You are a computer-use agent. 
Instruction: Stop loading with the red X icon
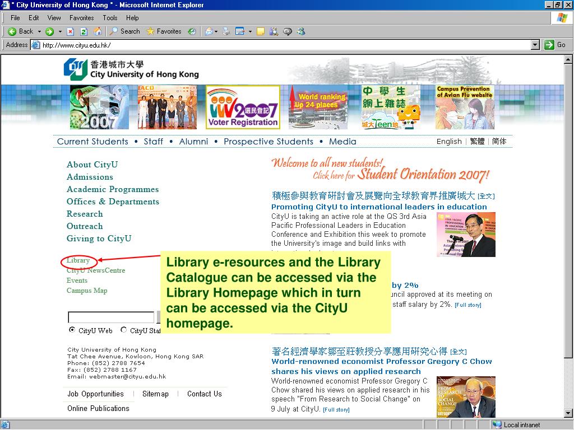71,32
